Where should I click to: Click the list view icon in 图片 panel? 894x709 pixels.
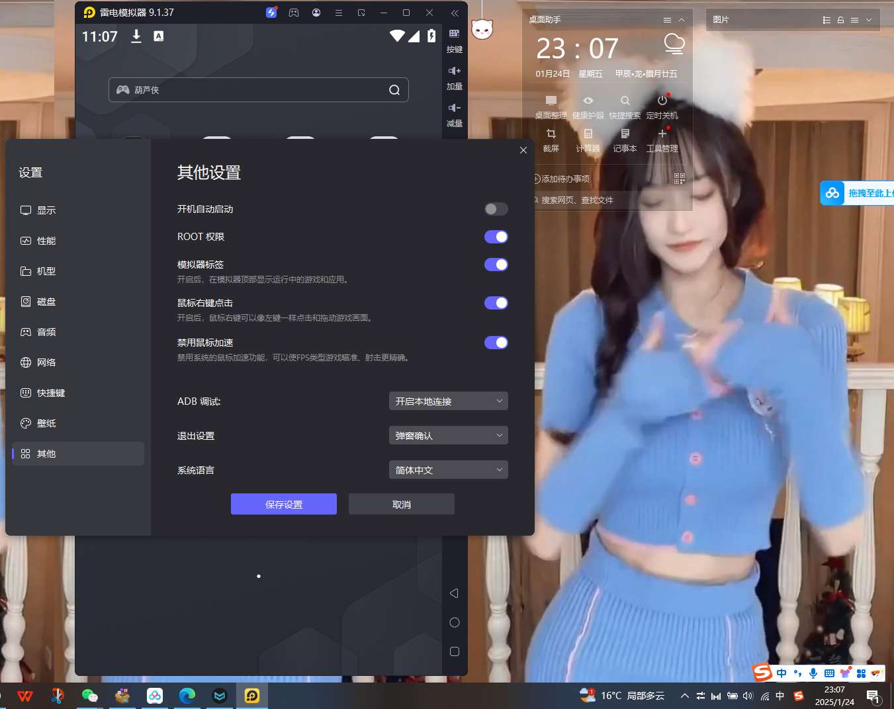pos(827,20)
